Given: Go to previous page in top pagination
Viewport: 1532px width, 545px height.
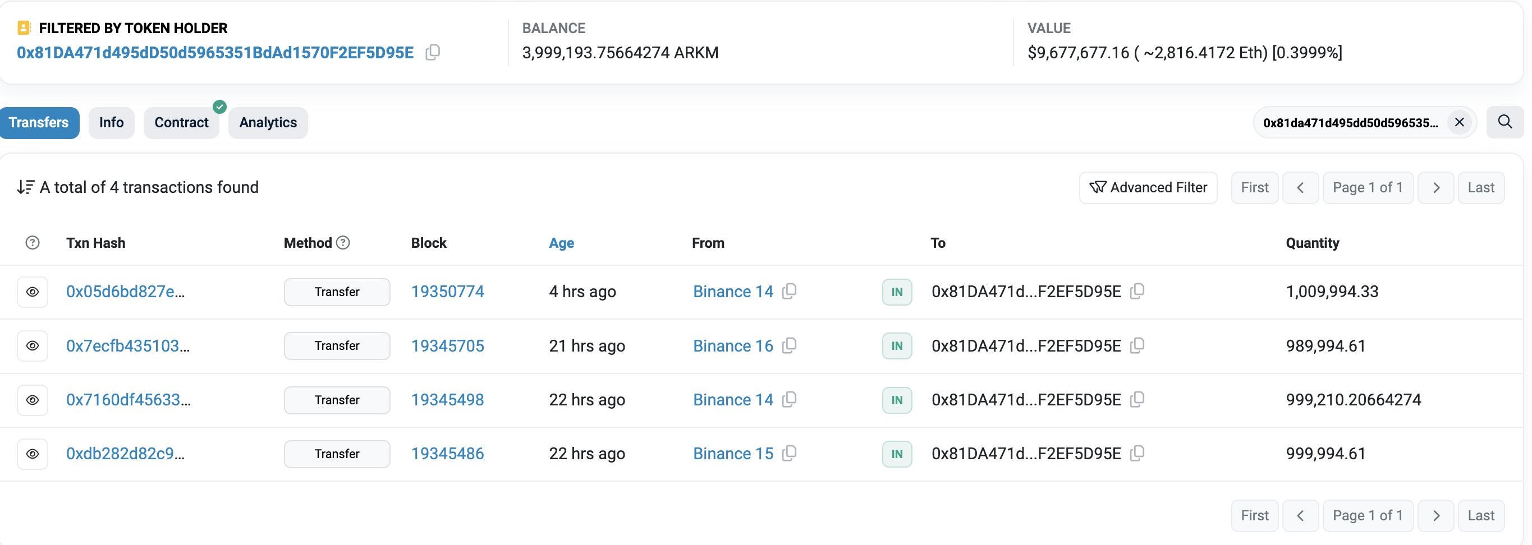Looking at the screenshot, I should click(1301, 188).
